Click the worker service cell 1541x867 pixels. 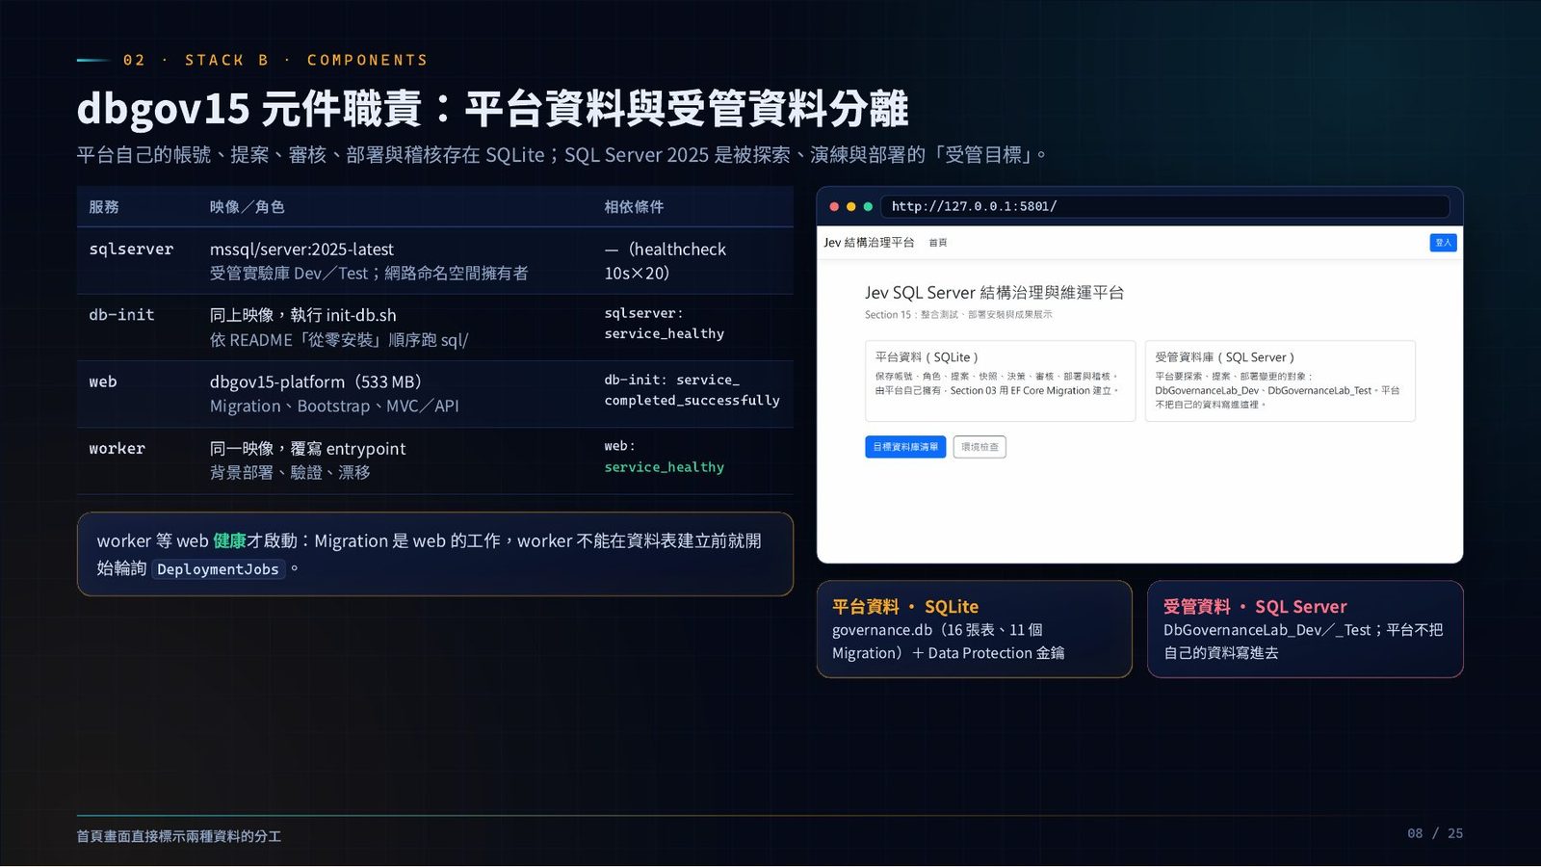pos(117,449)
